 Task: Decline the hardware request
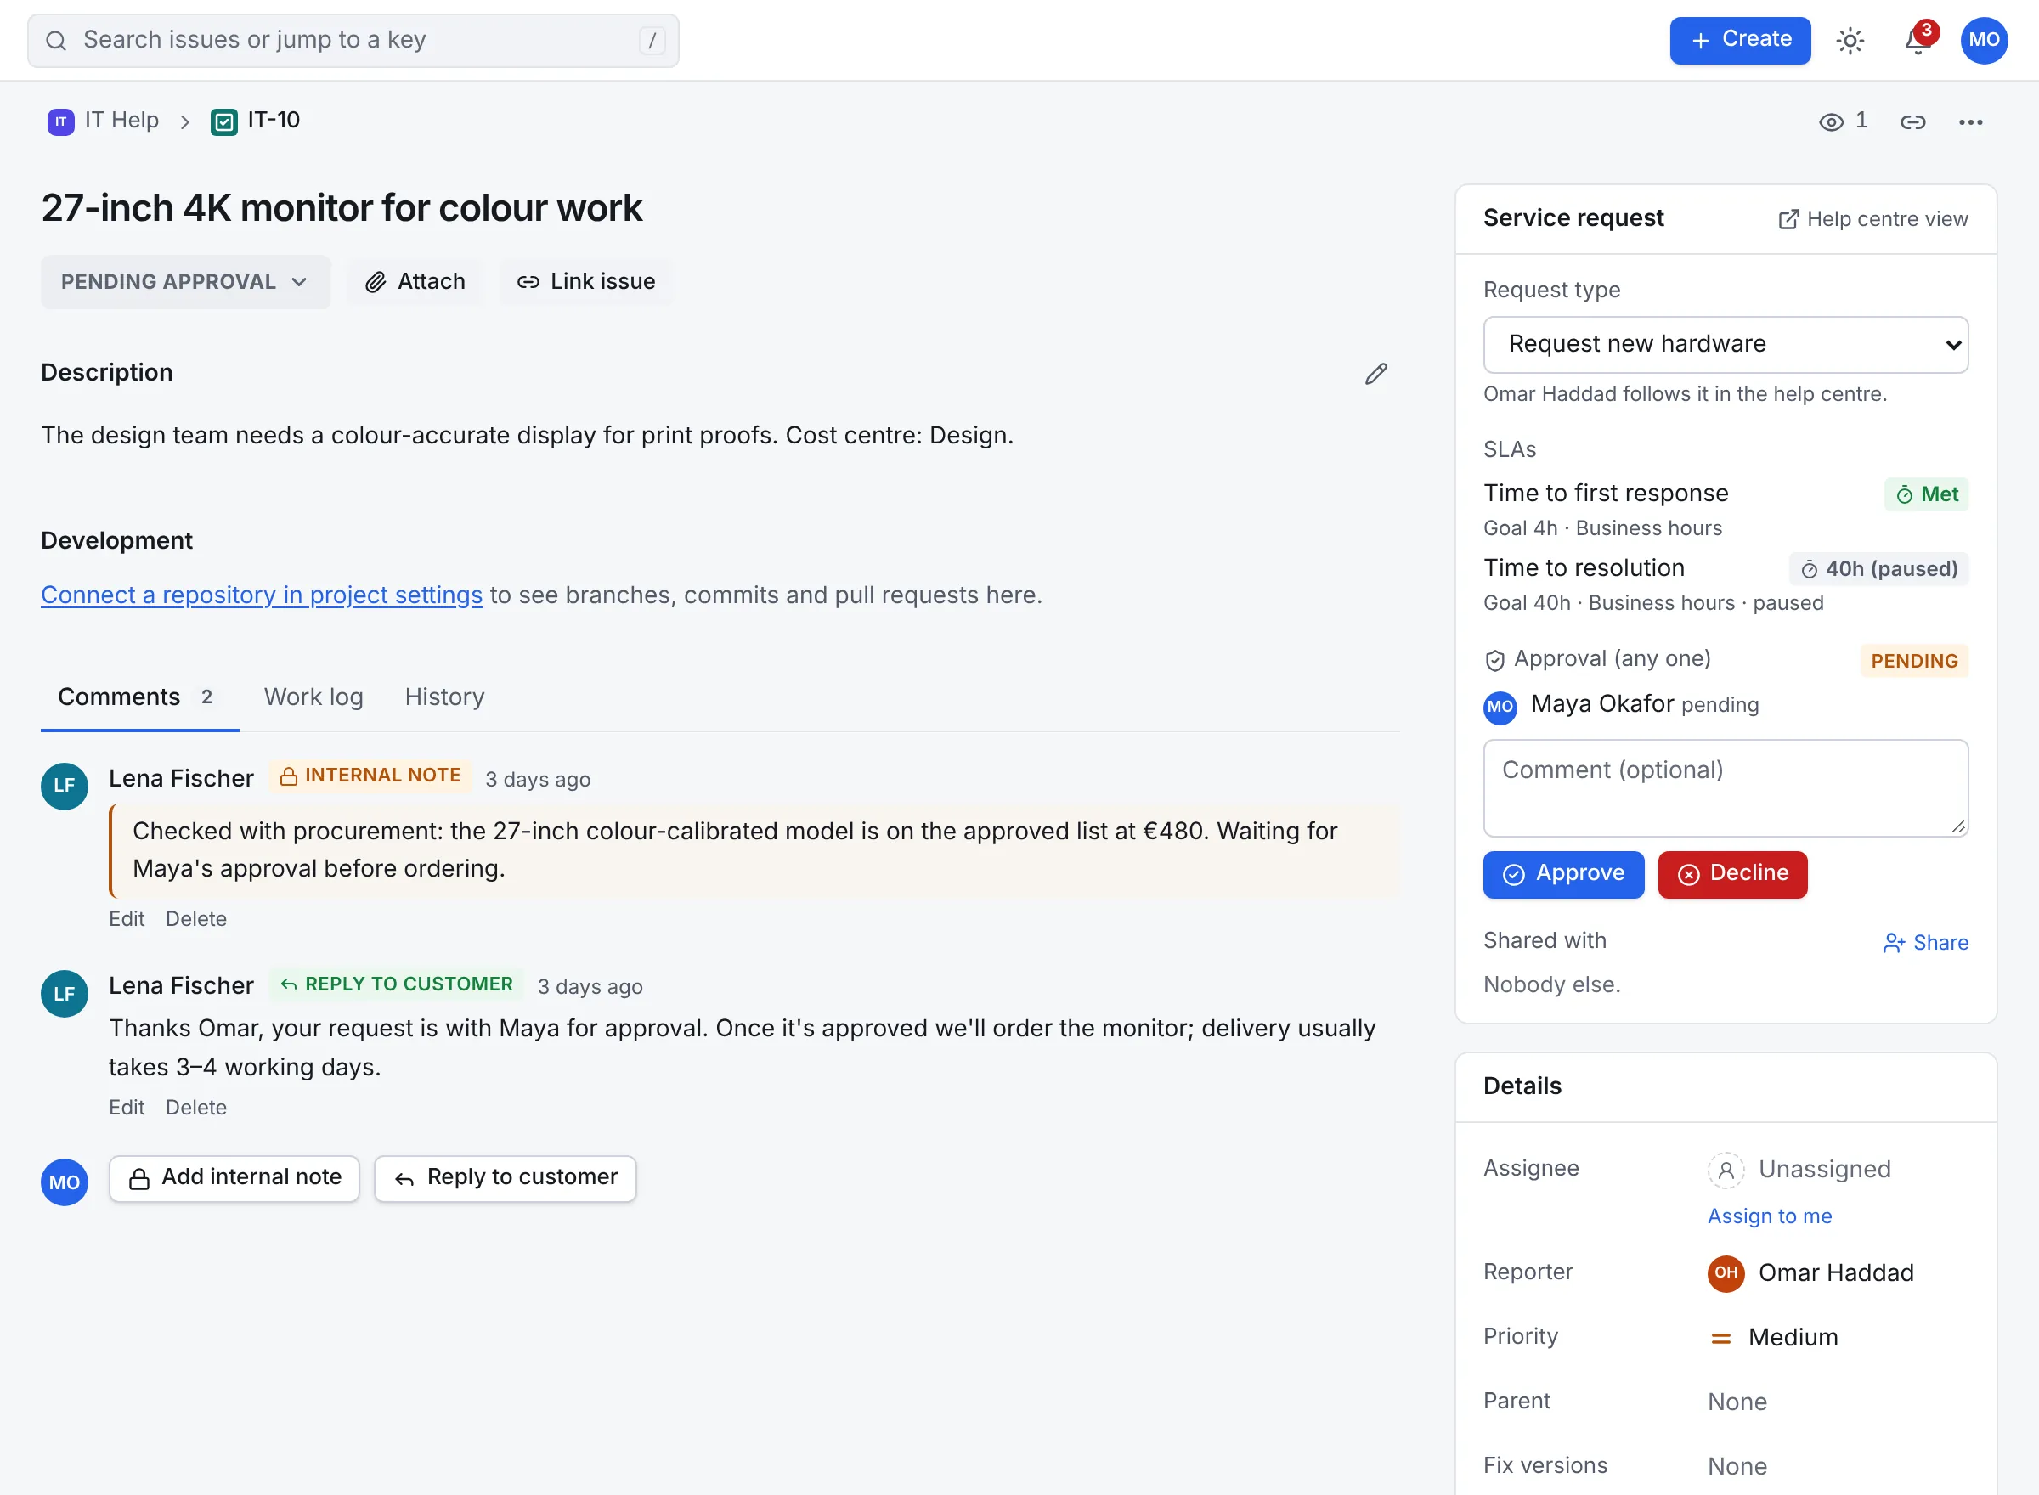tap(1732, 874)
